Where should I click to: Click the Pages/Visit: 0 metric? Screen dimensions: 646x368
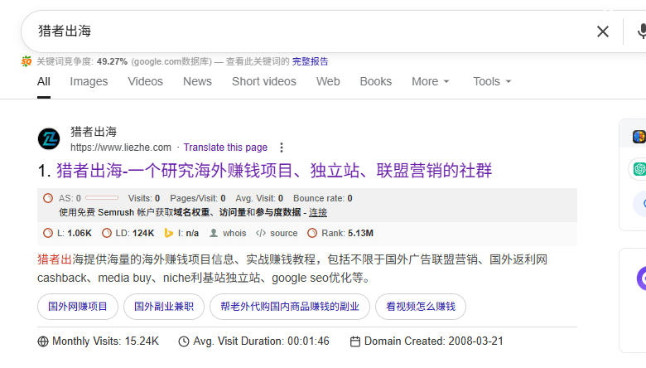point(198,198)
